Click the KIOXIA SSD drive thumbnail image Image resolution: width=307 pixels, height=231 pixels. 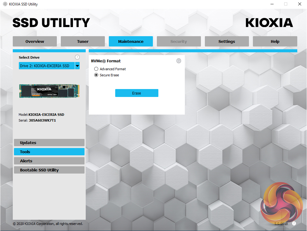tap(49, 91)
